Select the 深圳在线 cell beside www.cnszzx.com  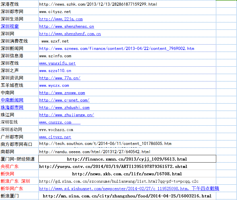click(x=19, y=122)
